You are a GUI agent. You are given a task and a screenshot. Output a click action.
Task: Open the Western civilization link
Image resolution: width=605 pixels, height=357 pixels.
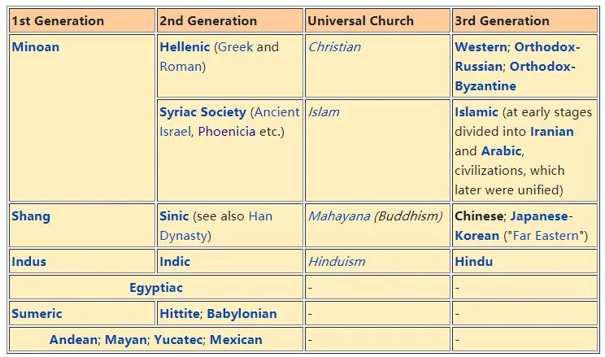pyautogui.click(x=481, y=47)
